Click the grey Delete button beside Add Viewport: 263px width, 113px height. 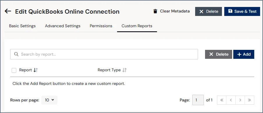(218, 54)
